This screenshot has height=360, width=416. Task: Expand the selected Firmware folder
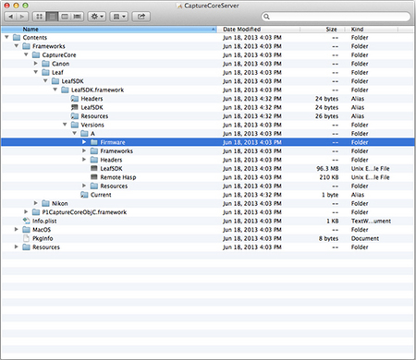[x=84, y=142]
